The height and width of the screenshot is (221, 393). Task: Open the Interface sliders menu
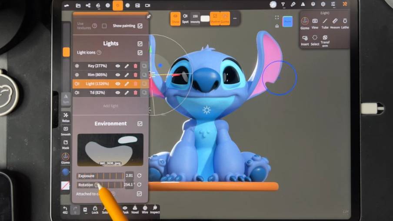333,4
